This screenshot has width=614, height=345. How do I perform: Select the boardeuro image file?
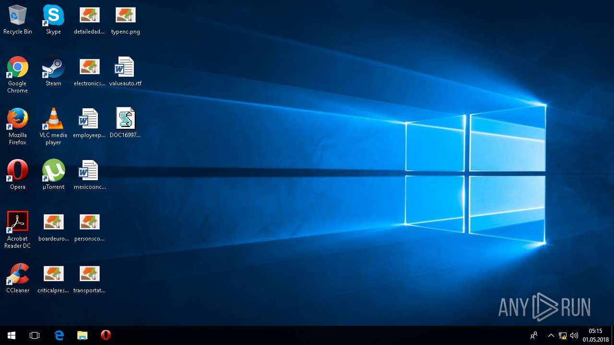tap(53, 227)
